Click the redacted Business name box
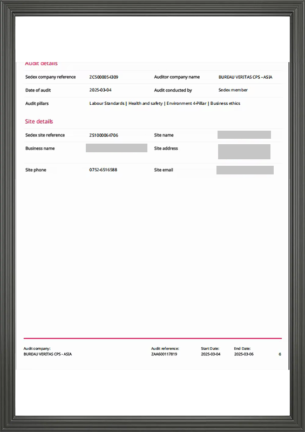Viewport: 305px width, 432px height. (117, 148)
